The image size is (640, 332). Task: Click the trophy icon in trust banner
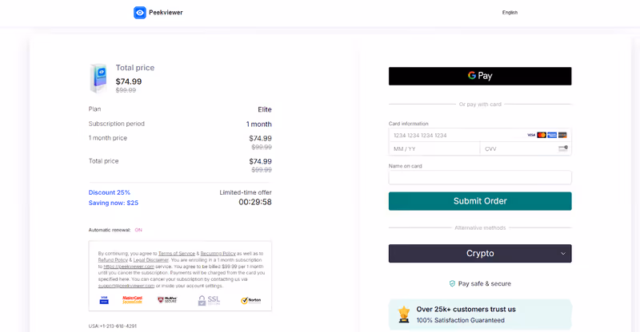(x=404, y=314)
